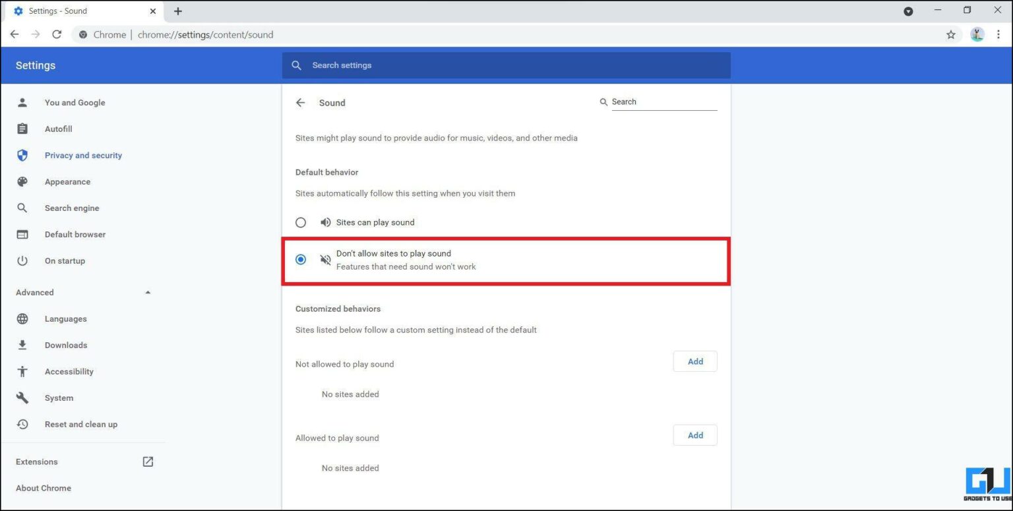Screen dimensions: 1013x511
Task: Open Privacy and security settings
Action: (x=83, y=155)
